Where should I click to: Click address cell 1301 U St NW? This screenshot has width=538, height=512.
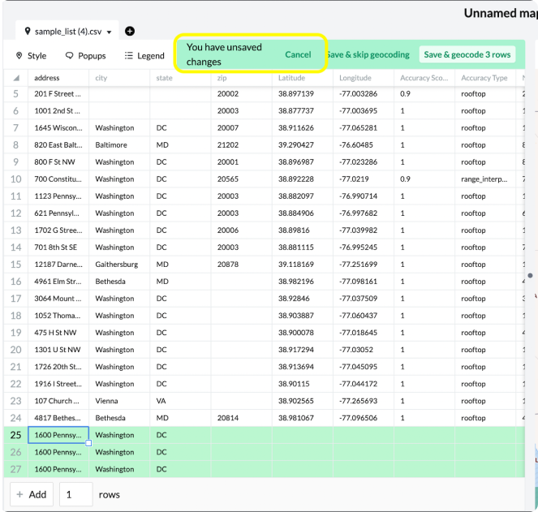[x=58, y=350]
